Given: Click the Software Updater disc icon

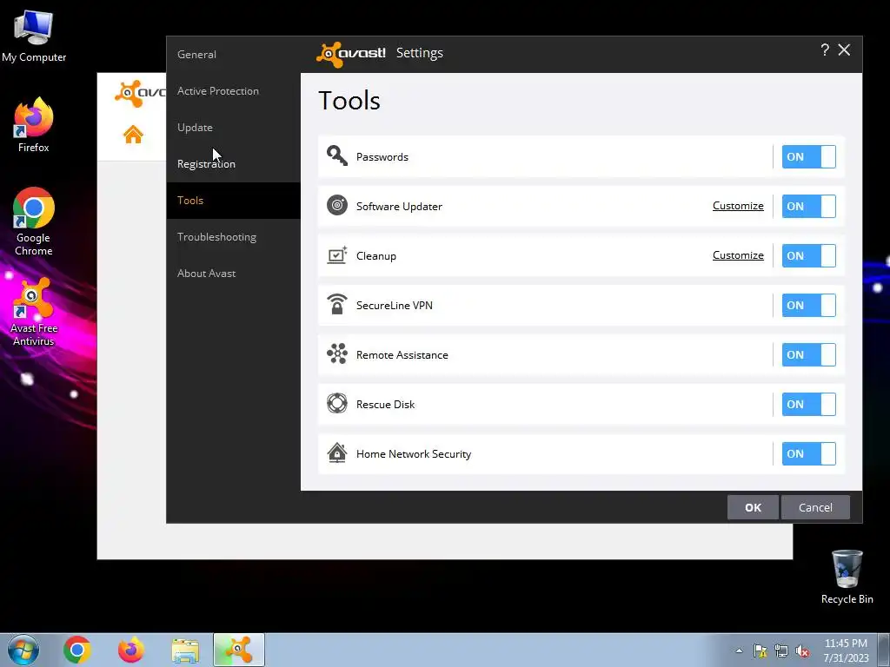Looking at the screenshot, I should click(x=337, y=205).
